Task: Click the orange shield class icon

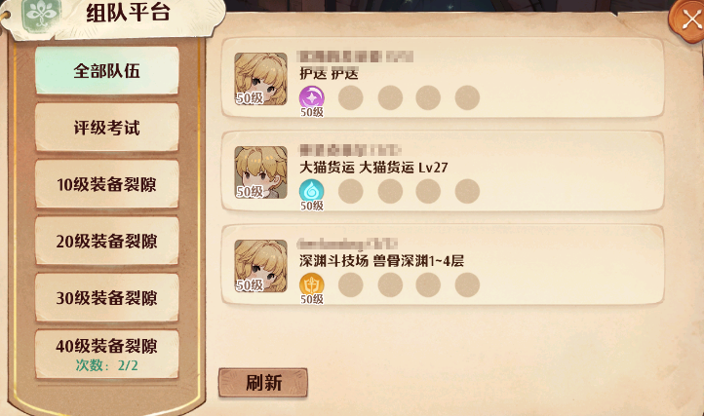Action: tap(312, 284)
